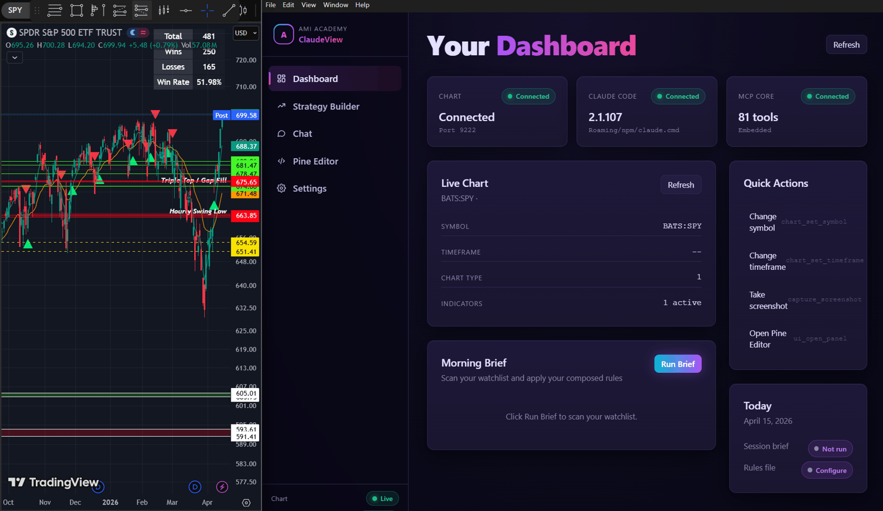This screenshot has height=511, width=883.
Task: Click the '81 tools' text in MCP Core card
Action: click(758, 117)
